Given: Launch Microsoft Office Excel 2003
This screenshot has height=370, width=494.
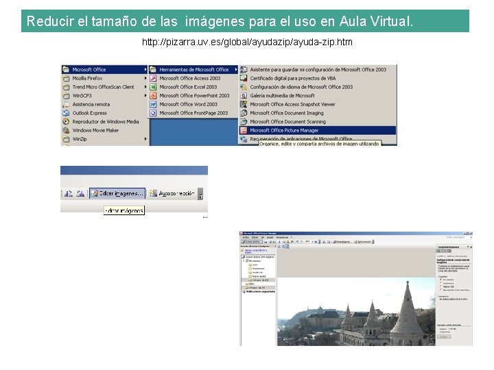Looking at the screenshot, I should [193, 87].
